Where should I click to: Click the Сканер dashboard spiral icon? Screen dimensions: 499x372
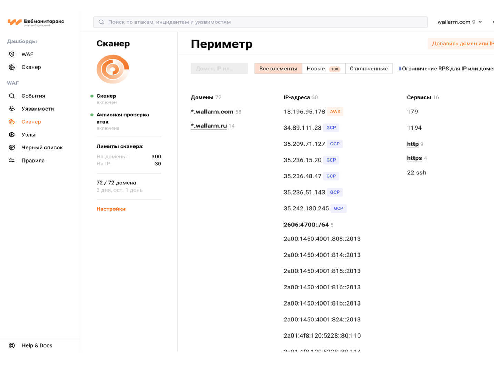click(12, 67)
